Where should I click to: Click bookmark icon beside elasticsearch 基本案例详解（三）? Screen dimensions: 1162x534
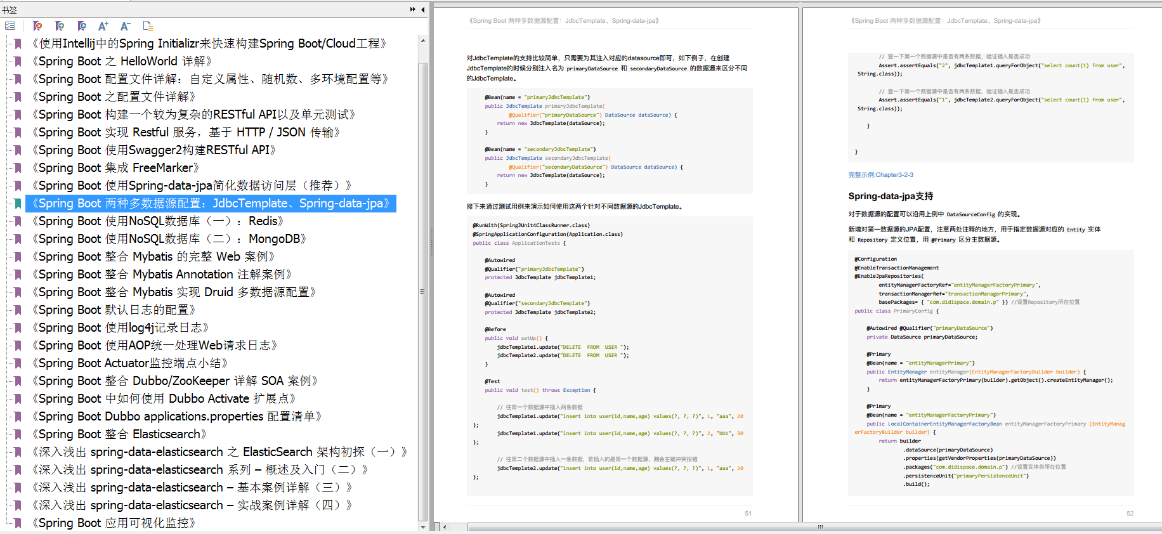click(x=18, y=488)
